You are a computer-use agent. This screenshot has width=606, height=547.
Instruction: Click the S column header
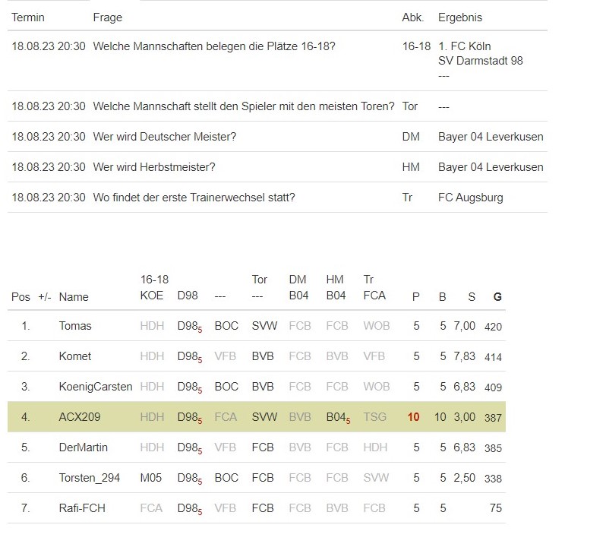tap(472, 297)
